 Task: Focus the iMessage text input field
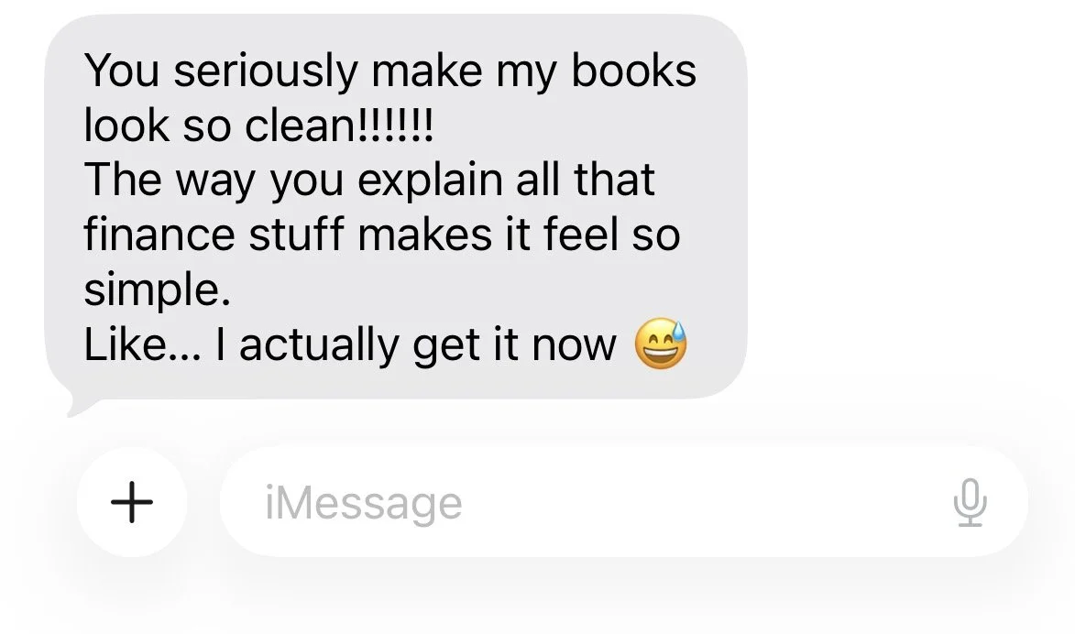pyautogui.click(x=623, y=502)
